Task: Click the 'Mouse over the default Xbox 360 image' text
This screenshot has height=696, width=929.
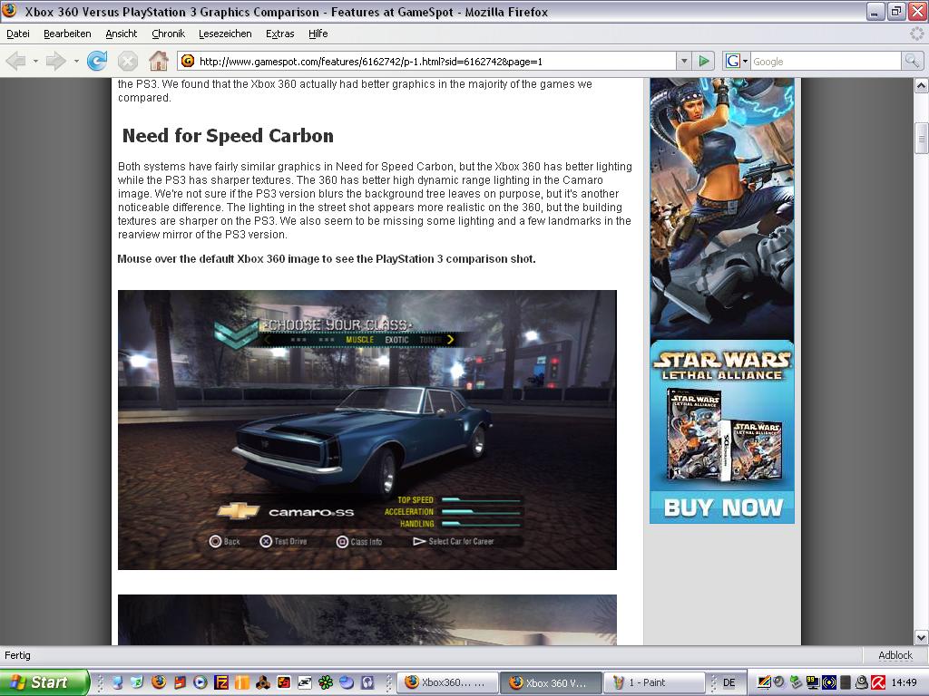Action: click(327, 259)
